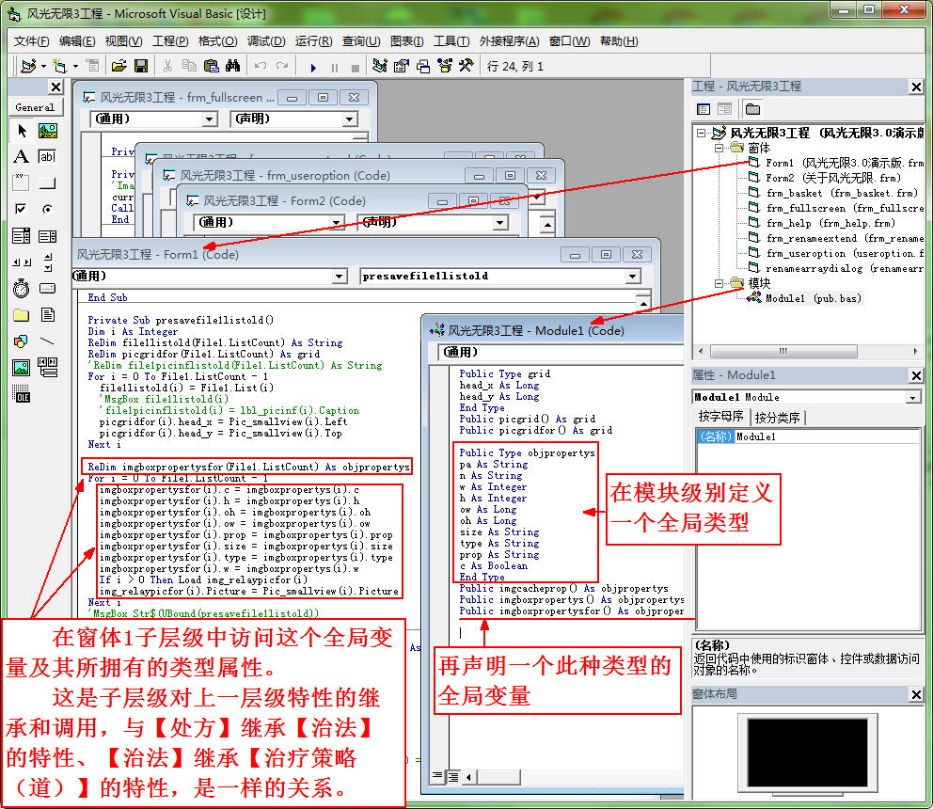Select the CheckBox control in the toolbox
The image size is (933, 809).
coord(21,210)
